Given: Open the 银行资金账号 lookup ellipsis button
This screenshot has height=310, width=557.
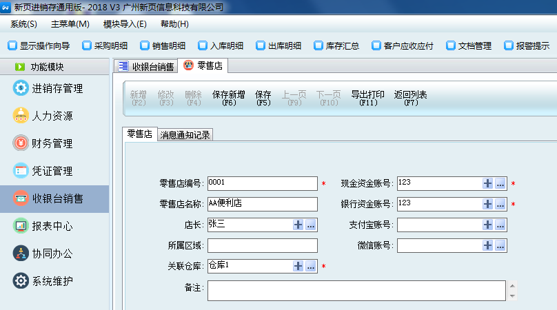Looking at the screenshot, I should coord(500,204).
